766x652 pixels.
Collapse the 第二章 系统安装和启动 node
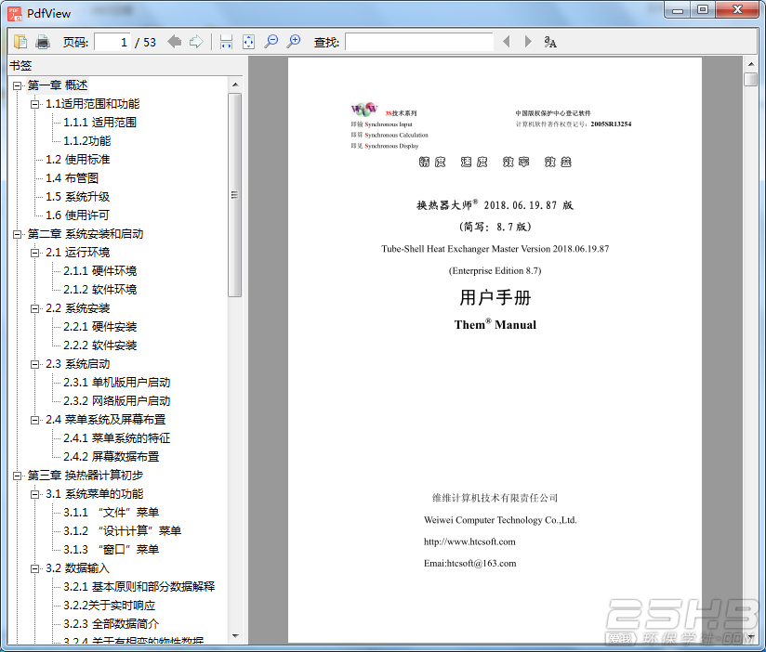tap(17, 235)
